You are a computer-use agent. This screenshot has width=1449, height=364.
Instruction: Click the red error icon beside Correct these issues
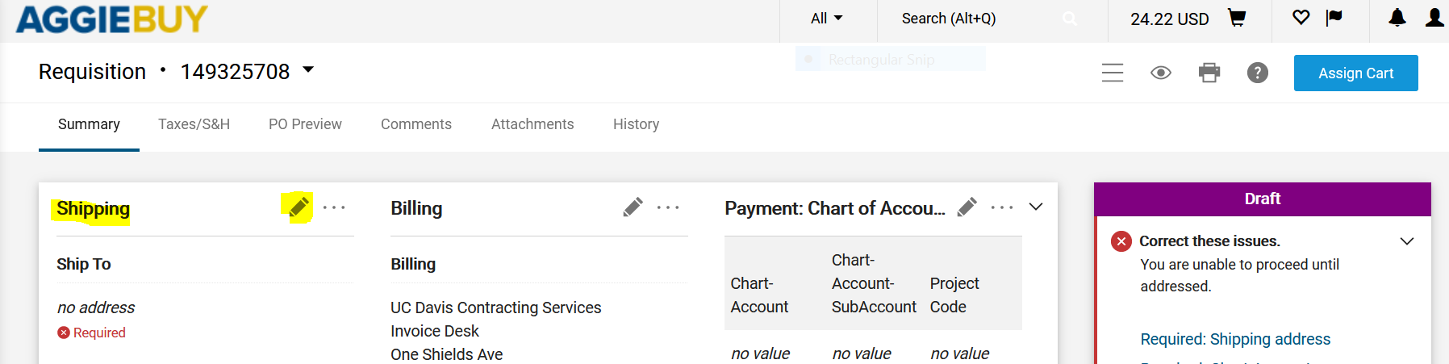tap(1121, 241)
